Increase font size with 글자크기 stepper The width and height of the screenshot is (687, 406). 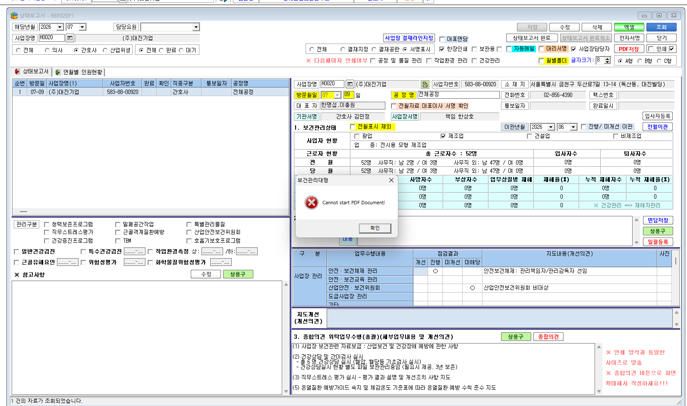point(608,59)
